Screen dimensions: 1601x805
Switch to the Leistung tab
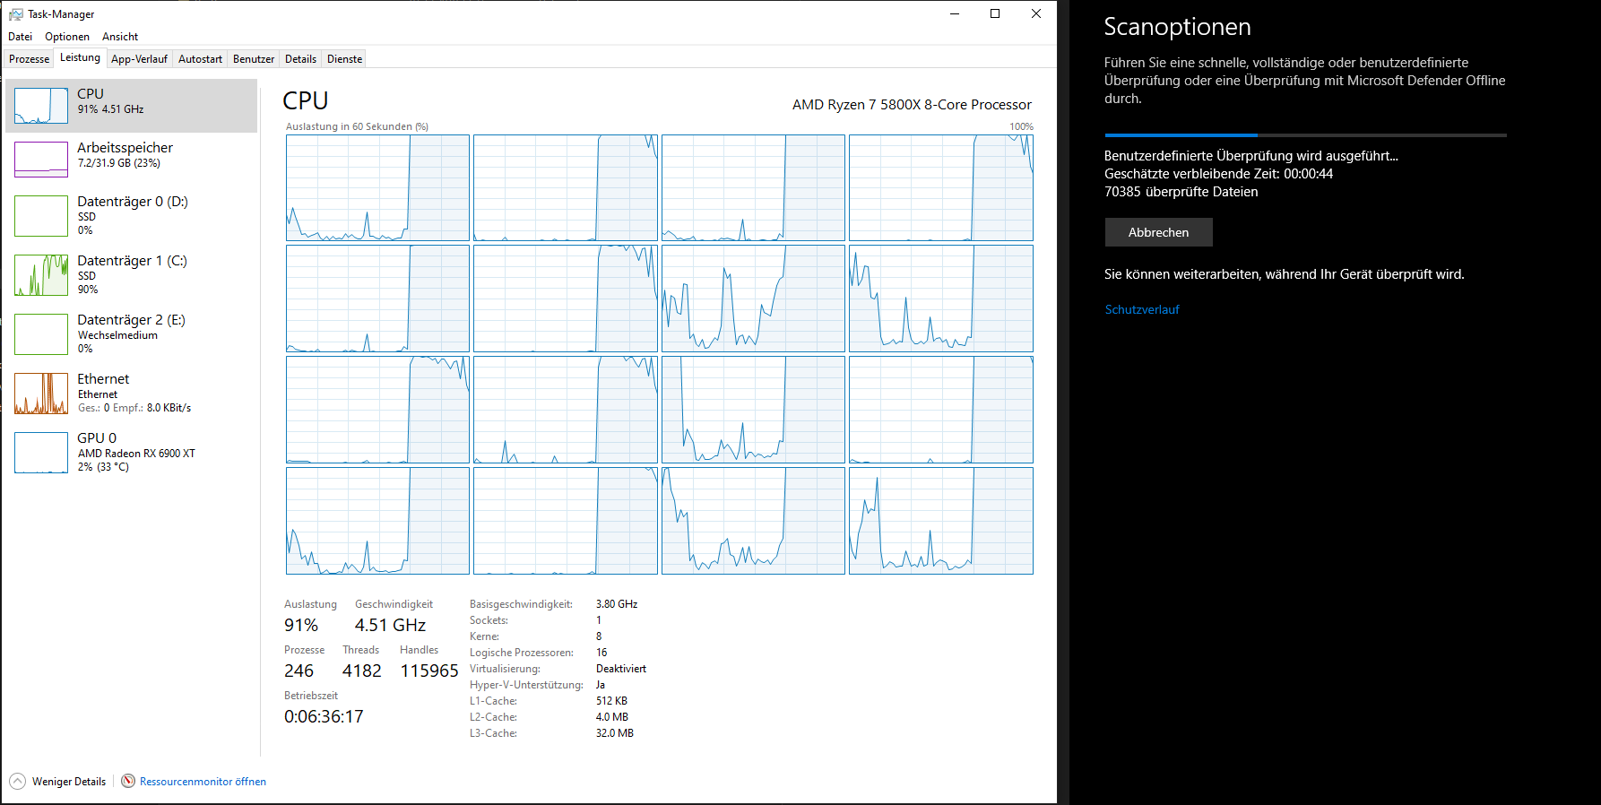tap(80, 57)
